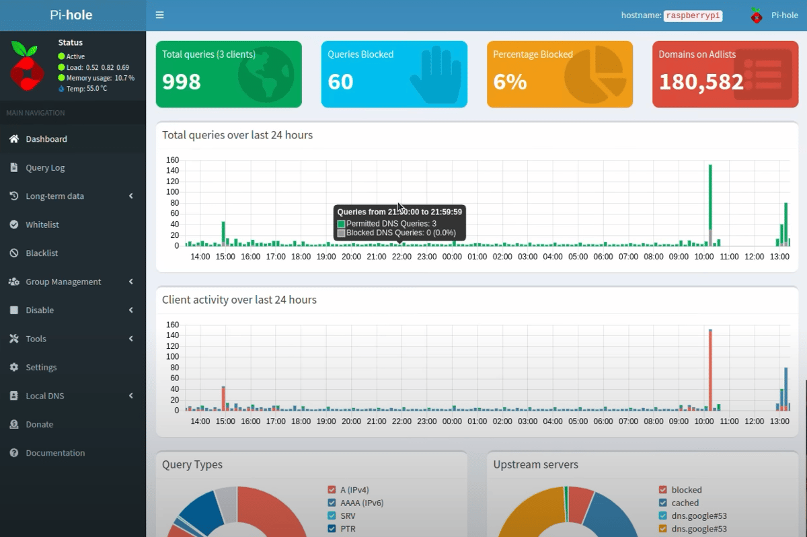The image size is (807, 537).
Task: Click the raspberrypi hostname badge
Action: coord(693,15)
